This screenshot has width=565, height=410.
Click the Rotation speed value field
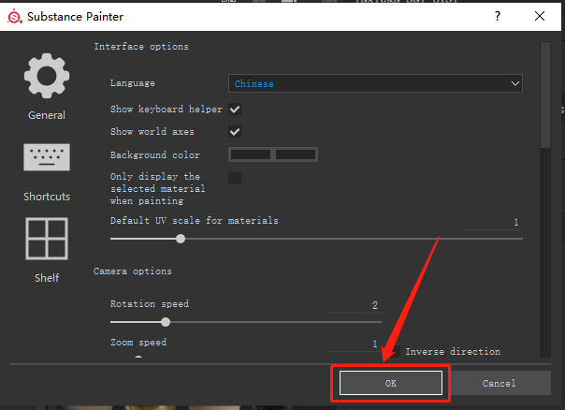click(x=355, y=305)
